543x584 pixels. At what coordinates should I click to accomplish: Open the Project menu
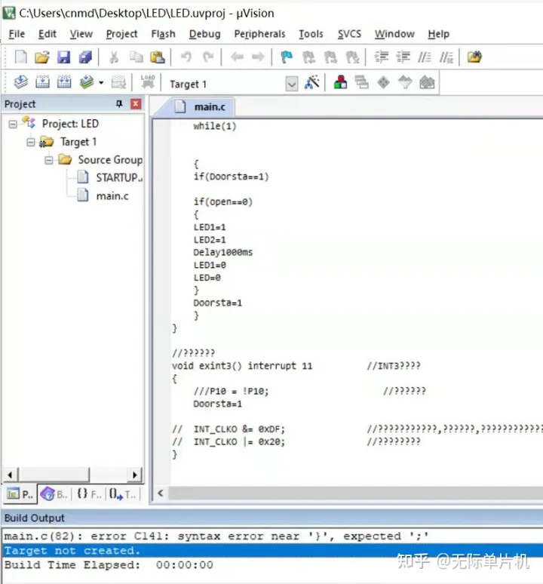tap(121, 34)
